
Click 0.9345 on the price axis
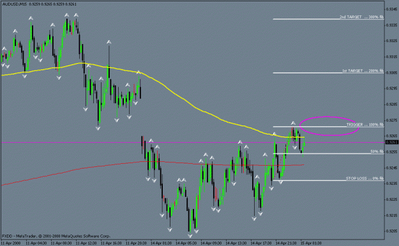pos(391,10)
